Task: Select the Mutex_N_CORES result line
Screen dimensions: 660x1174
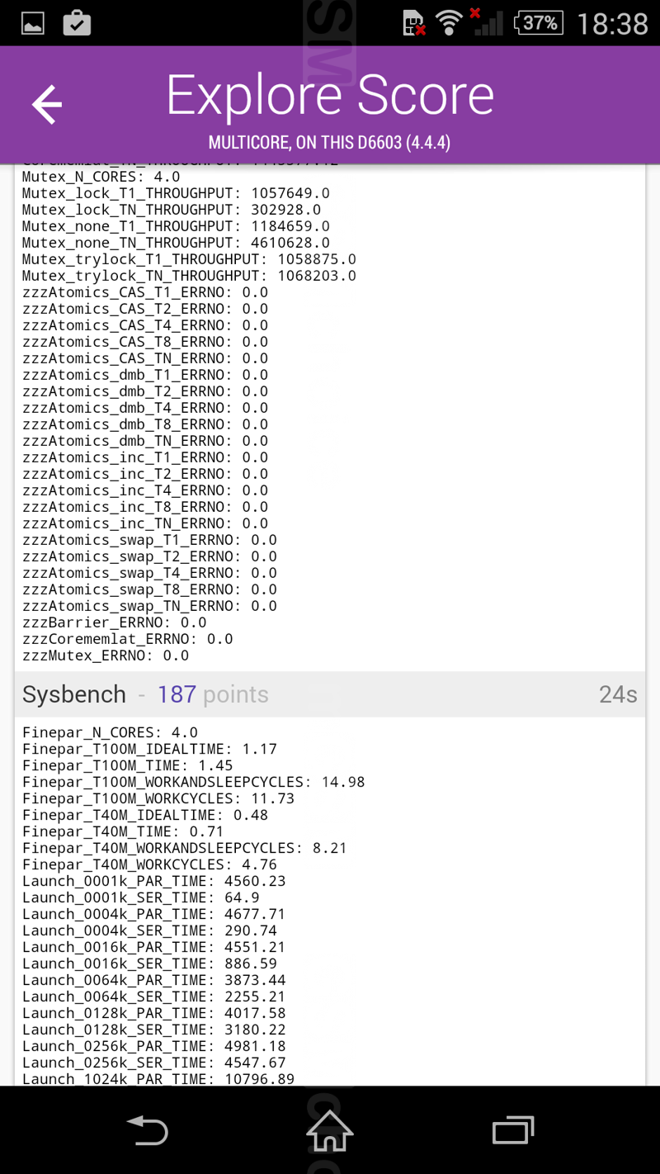Action: point(101,177)
